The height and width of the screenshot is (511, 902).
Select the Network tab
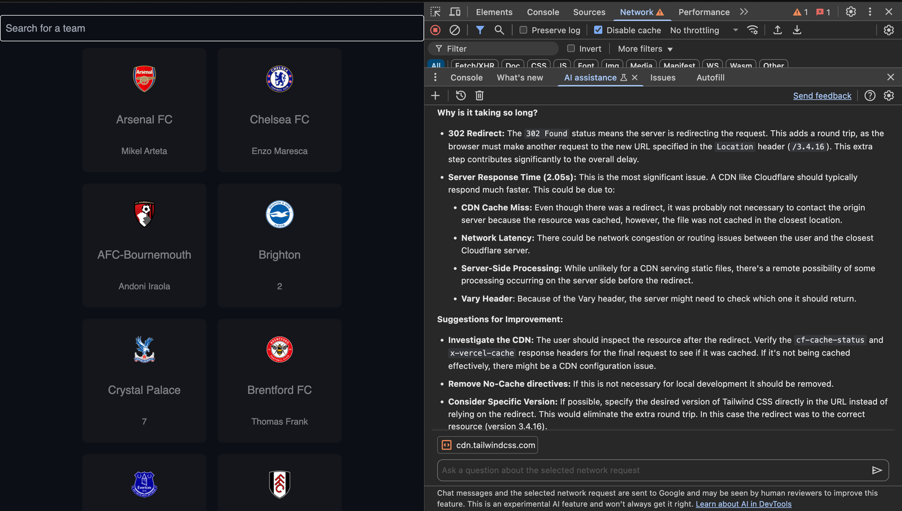click(642, 12)
